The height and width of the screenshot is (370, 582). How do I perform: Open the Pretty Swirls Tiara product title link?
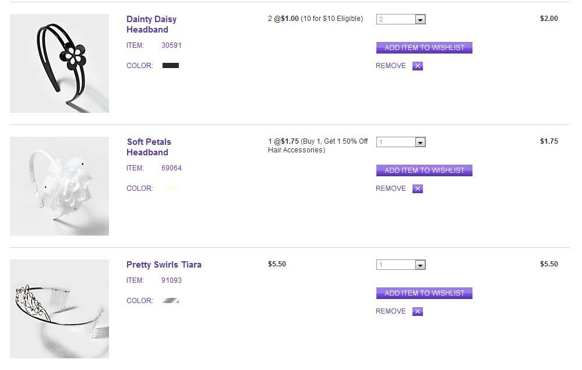point(164,265)
